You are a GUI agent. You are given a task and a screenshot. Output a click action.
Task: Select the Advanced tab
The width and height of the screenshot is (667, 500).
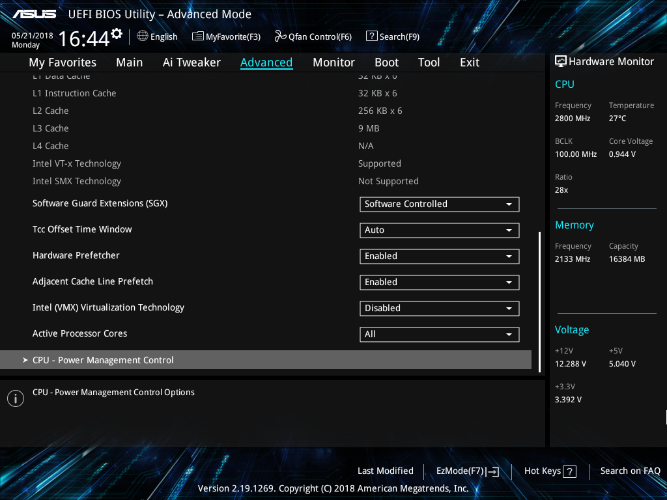[x=266, y=62]
